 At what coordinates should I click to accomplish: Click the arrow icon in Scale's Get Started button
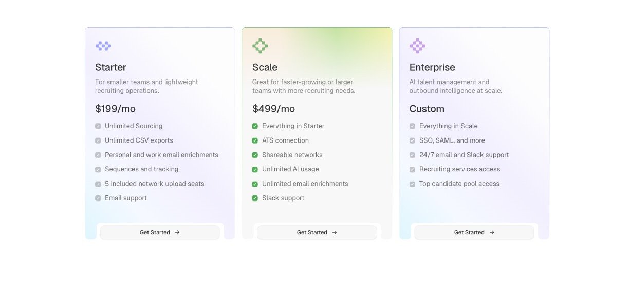point(335,232)
